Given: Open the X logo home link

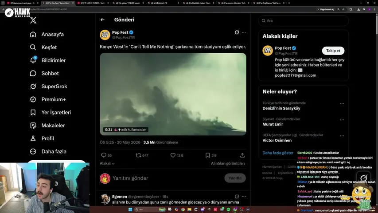Looking at the screenshot, I should 33,20.
